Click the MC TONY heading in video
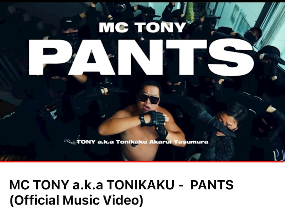This screenshot has width=285, height=211. 142,27
